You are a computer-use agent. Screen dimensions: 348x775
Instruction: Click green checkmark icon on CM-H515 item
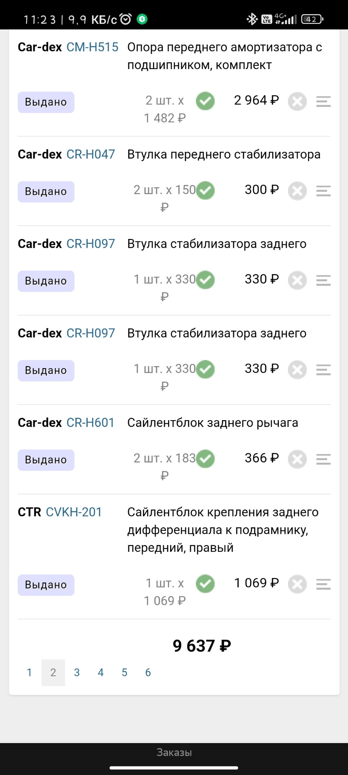pyautogui.click(x=205, y=101)
